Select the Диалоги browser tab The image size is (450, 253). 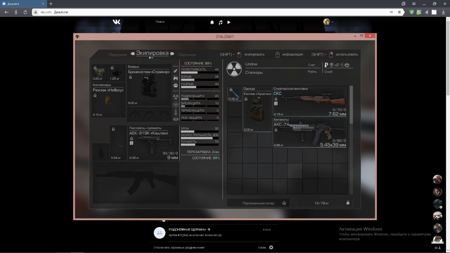pos(23,4)
